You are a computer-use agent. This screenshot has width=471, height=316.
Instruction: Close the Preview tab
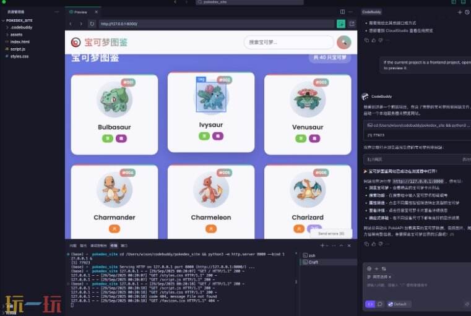click(x=97, y=12)
